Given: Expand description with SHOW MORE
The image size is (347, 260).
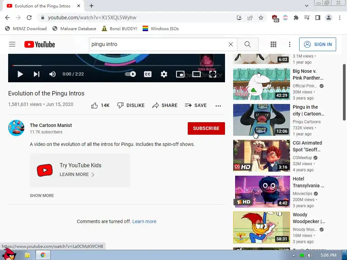Looking at the screenshot, I should [42, 196].
